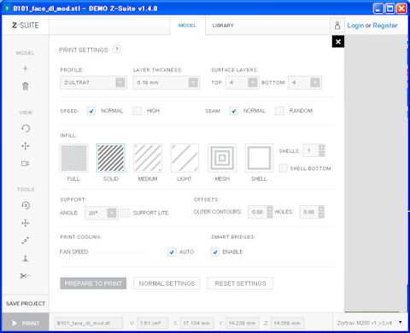Switch to the MODEL tab

(187, 26)
